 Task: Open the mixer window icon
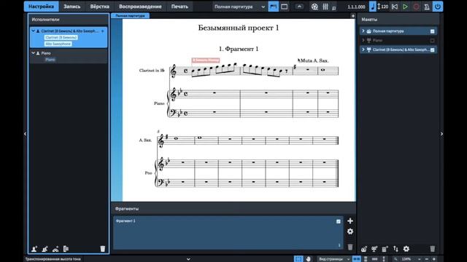[325, 7]
